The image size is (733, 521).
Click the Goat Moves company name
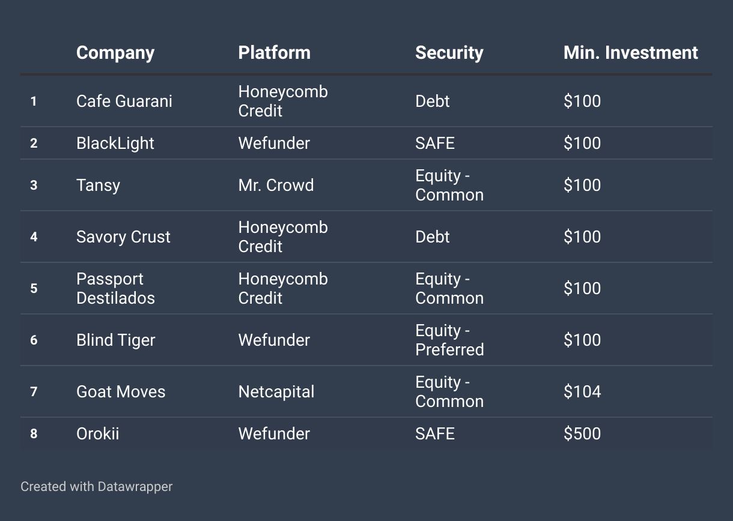pos(121,391)
